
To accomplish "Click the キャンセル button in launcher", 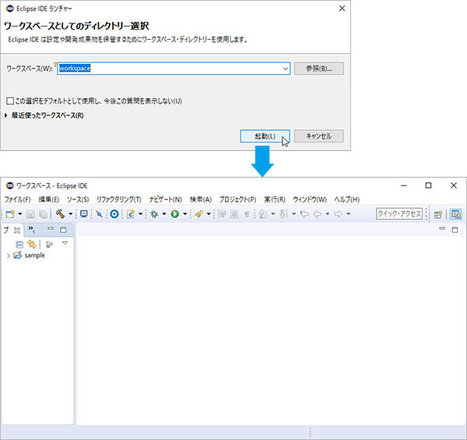I will coord(319,136).
